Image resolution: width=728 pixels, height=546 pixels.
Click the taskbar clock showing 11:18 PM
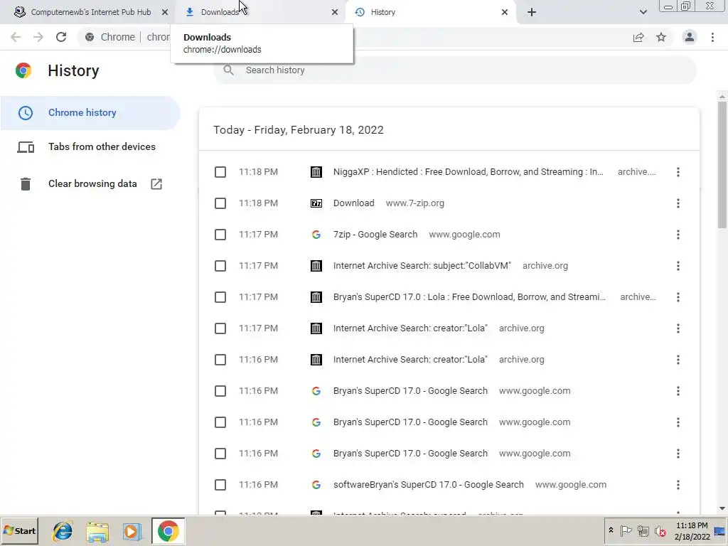coord(692,530)
